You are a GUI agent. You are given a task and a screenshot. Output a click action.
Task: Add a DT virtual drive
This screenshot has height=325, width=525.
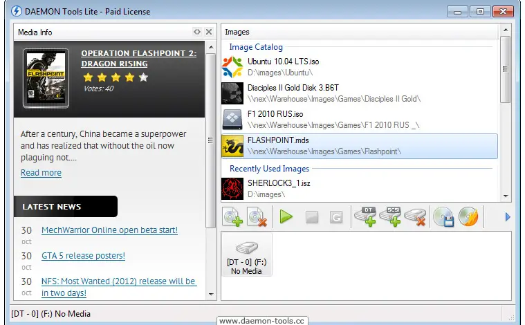[365, 216]
